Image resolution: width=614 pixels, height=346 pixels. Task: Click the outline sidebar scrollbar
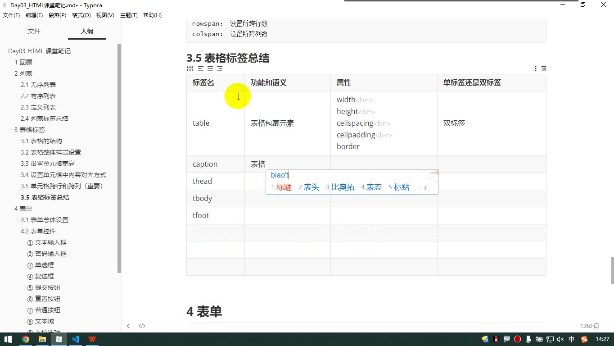[119, 158]
